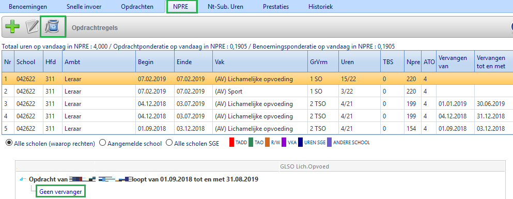Click the Geen vervanger link
Viewport: 513px width, 199px height.
tap(60, 192)
